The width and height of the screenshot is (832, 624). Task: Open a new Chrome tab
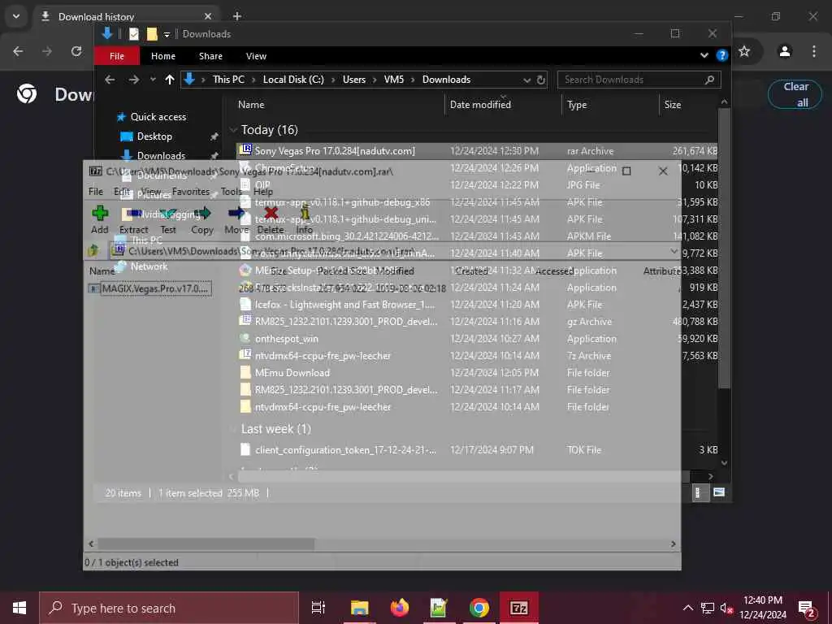237,16
